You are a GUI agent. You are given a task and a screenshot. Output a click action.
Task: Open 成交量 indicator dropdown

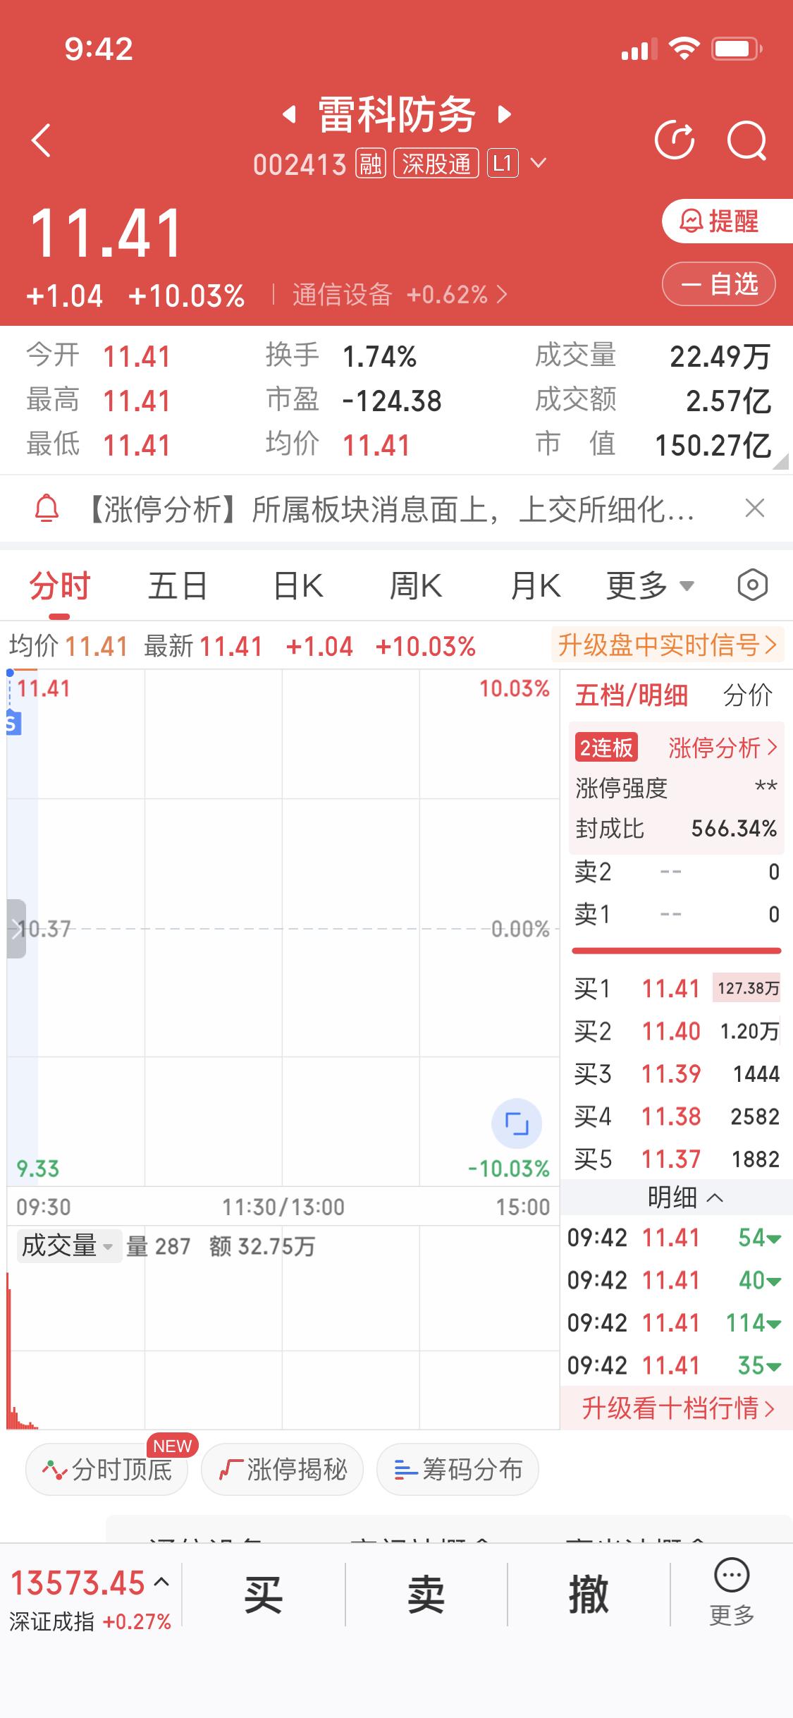[x=68, y=1246]
